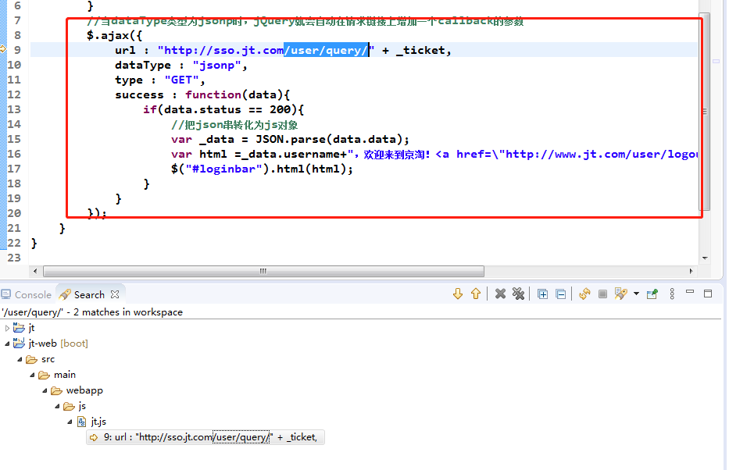This screenshot has height=470, width=729.
Task: Open previous searches dropdown arrow
Action: coord(637,294)
